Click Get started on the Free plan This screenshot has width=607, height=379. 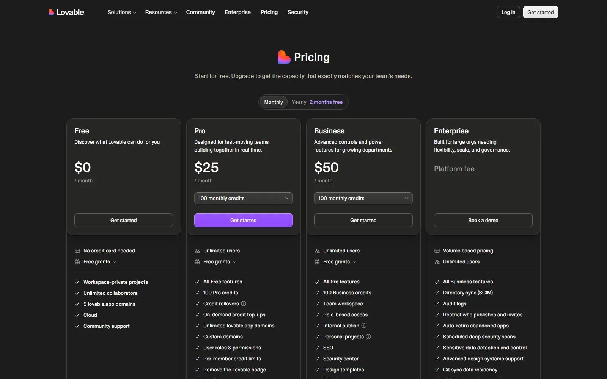pyautogui.click(x=124, y=220)
